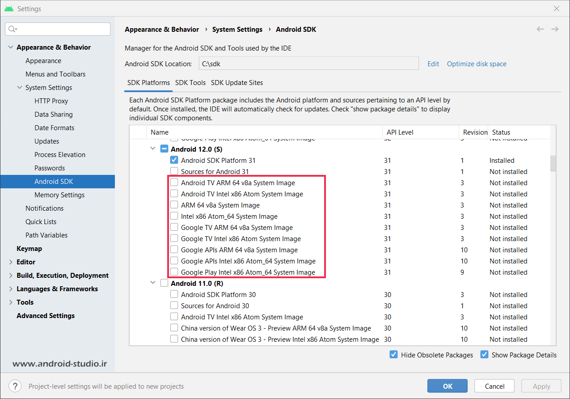Check Sources for Android 31
Viewport: 570px width, 399px height.
174,171
